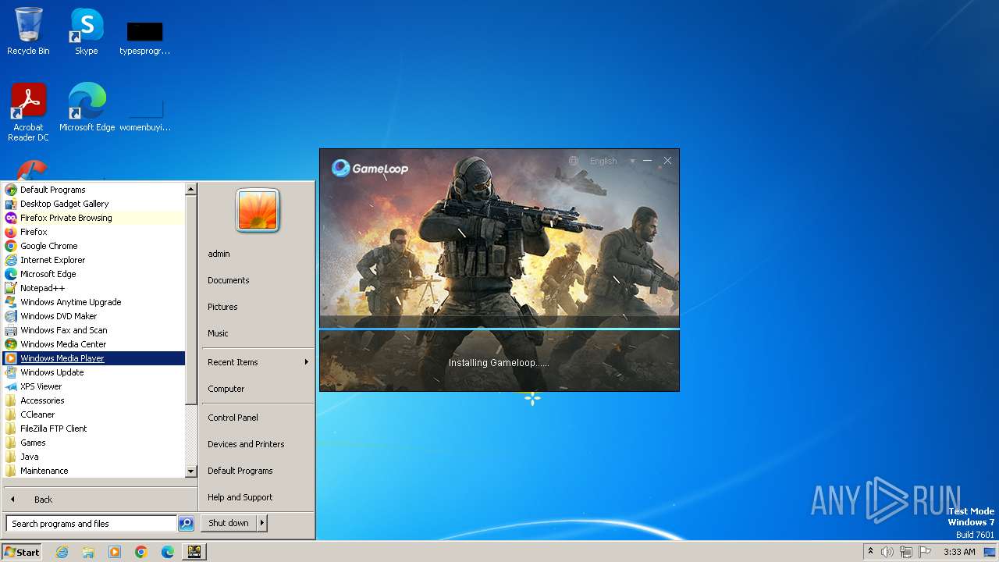Viewport: 999px width, 562px height.
Task: Open Devices and Printers
Action: [x=257, y=444]
